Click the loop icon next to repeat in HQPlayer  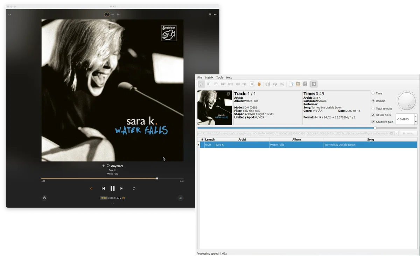275,84
